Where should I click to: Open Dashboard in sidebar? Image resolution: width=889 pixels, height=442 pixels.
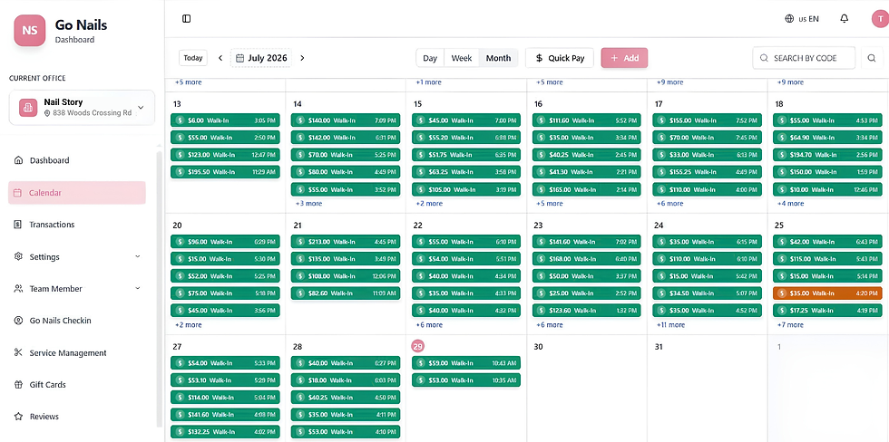point(77,160)
